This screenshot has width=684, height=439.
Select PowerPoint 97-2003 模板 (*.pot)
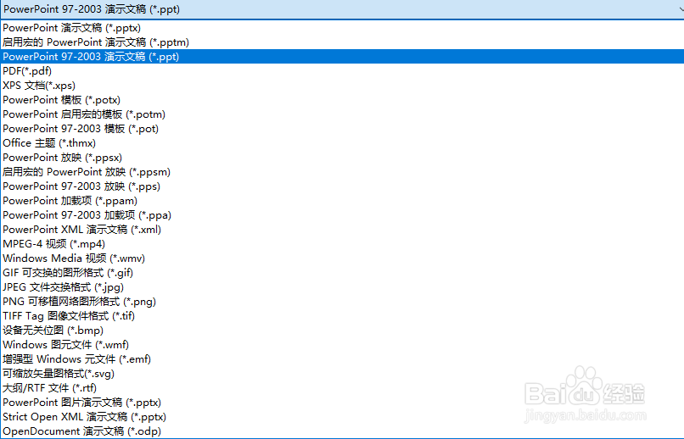[342, 129]
